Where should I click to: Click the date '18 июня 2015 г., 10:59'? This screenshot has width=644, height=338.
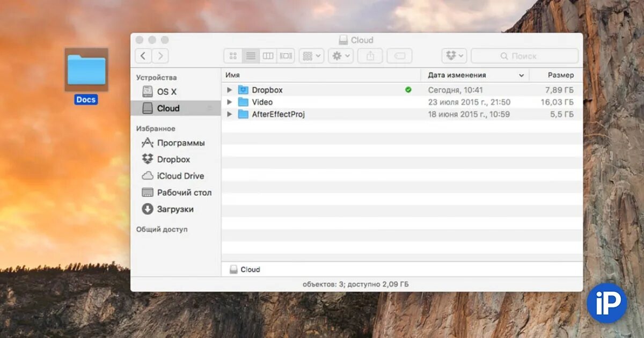pyautogui.click(x=469, y=114)
